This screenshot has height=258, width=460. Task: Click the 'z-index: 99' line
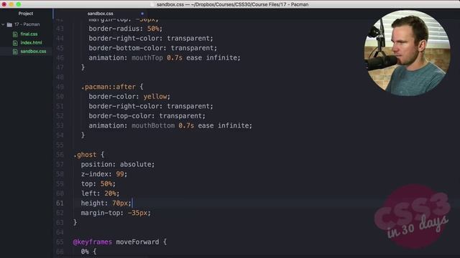[x=104, y=174]
